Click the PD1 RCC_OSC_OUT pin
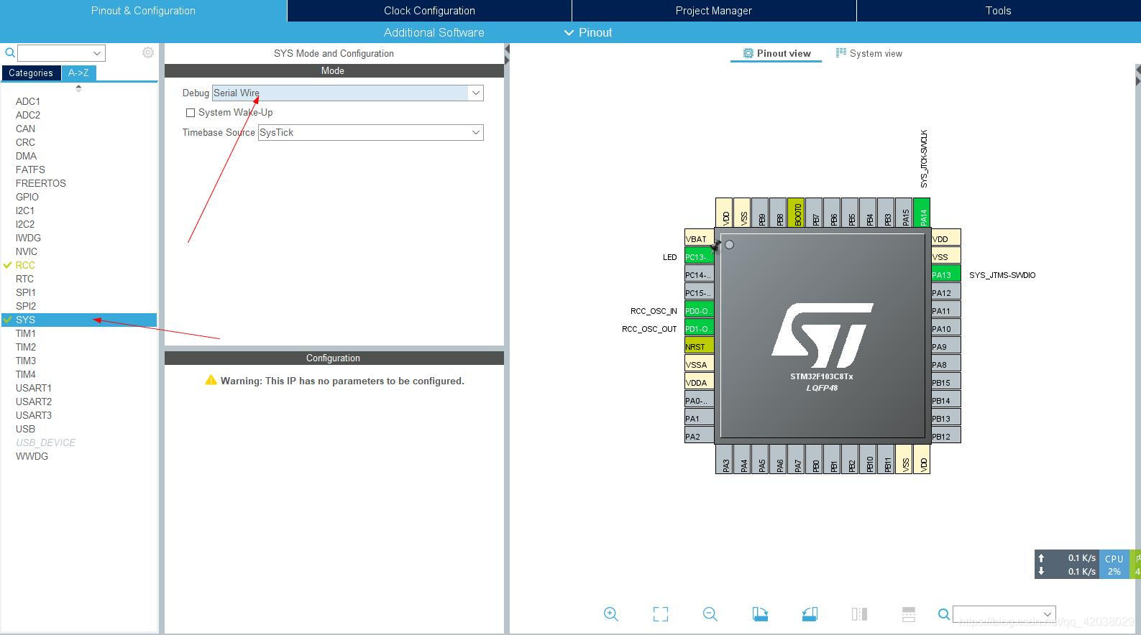The width and height of the screenshot is (1141, 635). [699, 328]
